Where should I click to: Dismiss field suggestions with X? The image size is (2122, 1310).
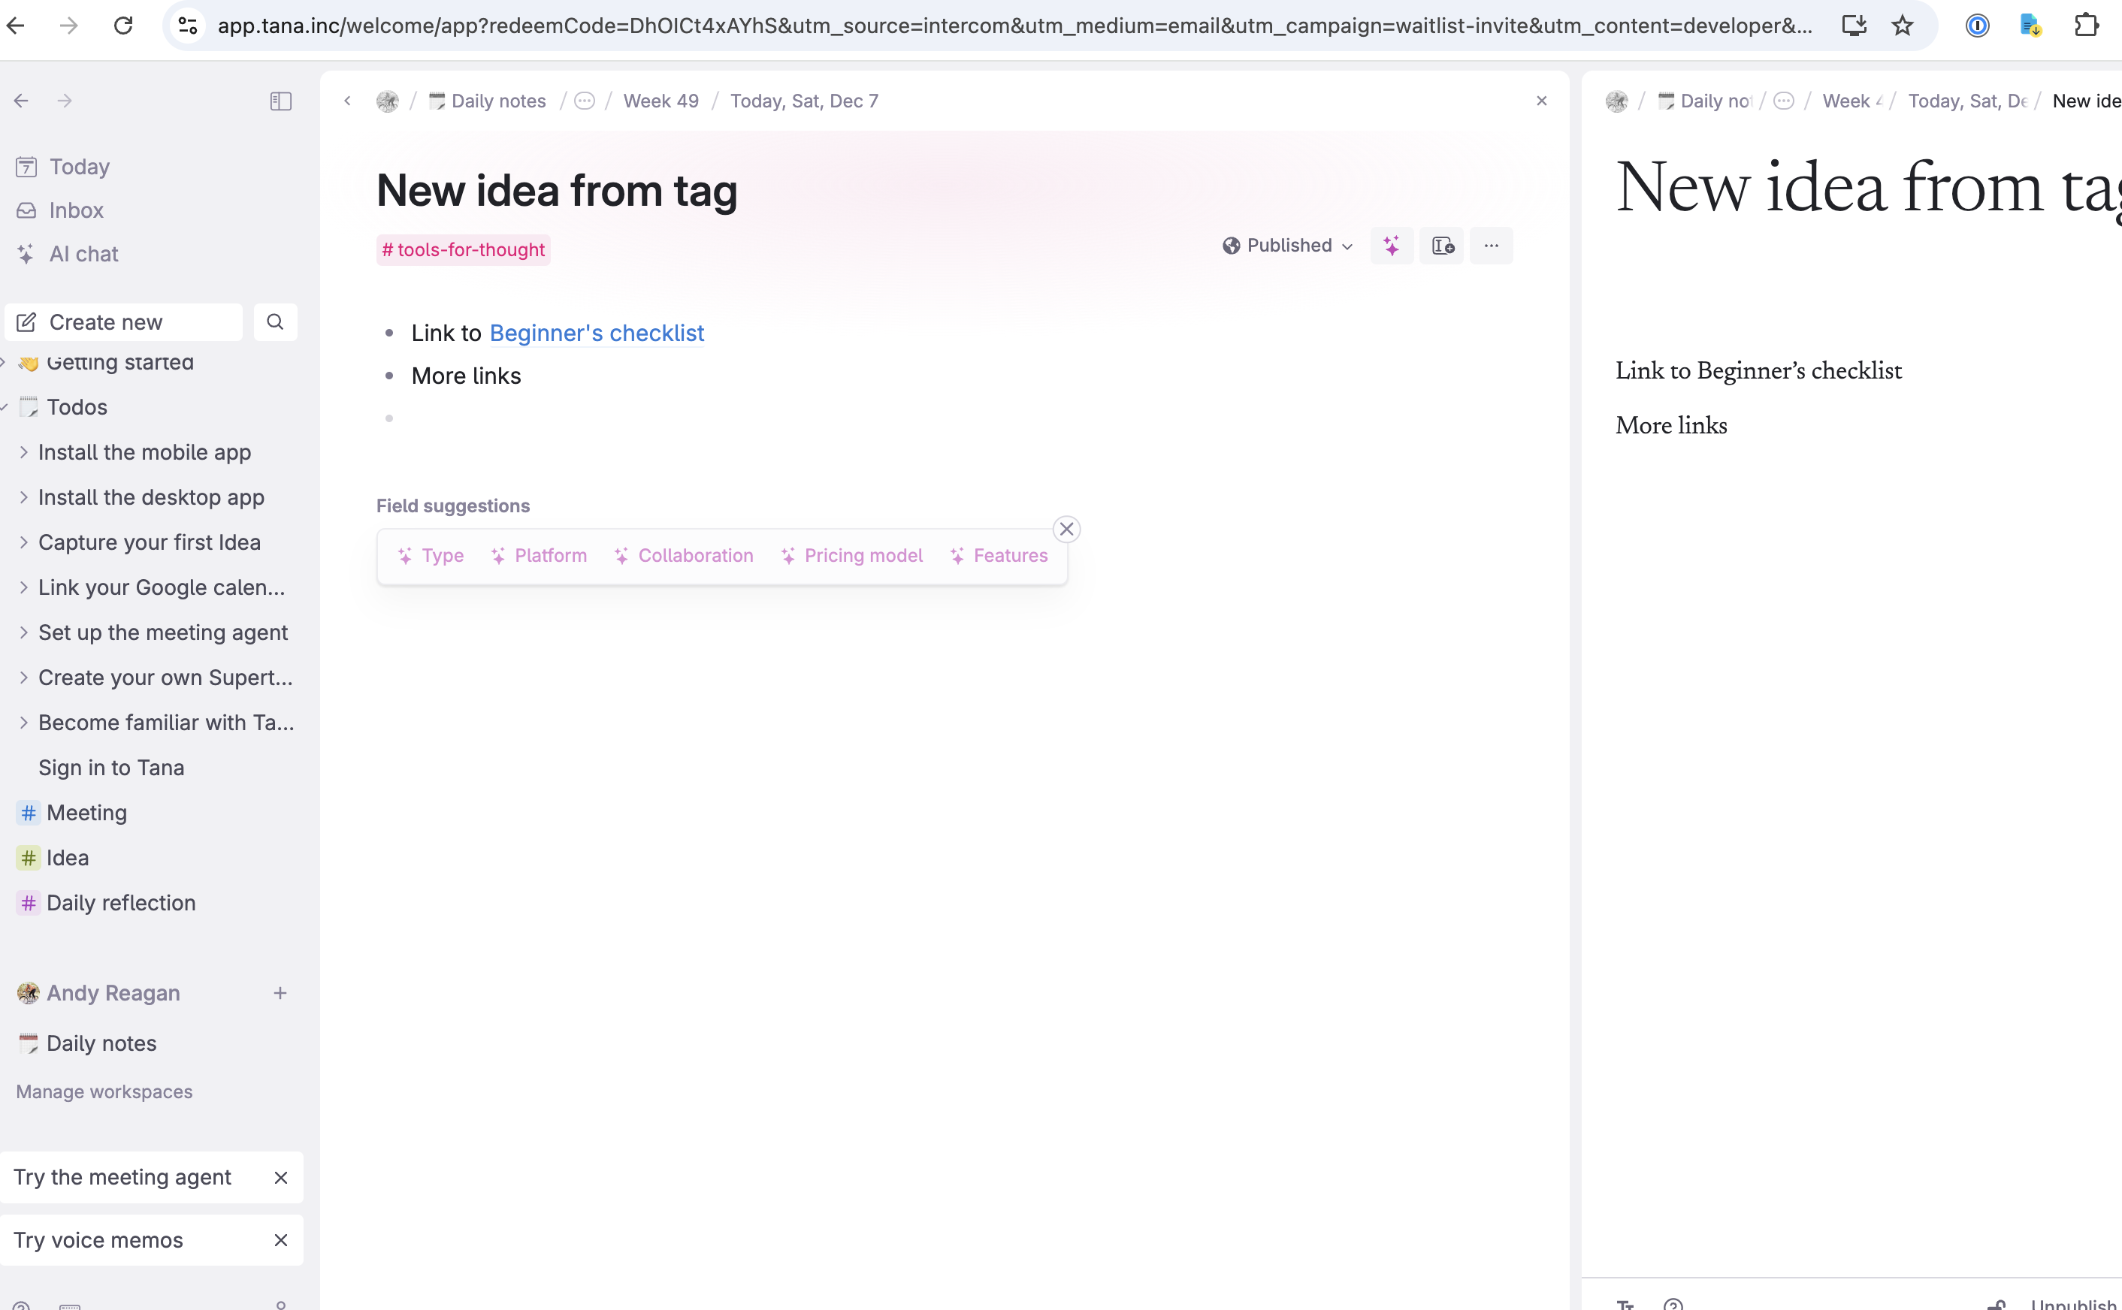click(x=1066, y=530)
